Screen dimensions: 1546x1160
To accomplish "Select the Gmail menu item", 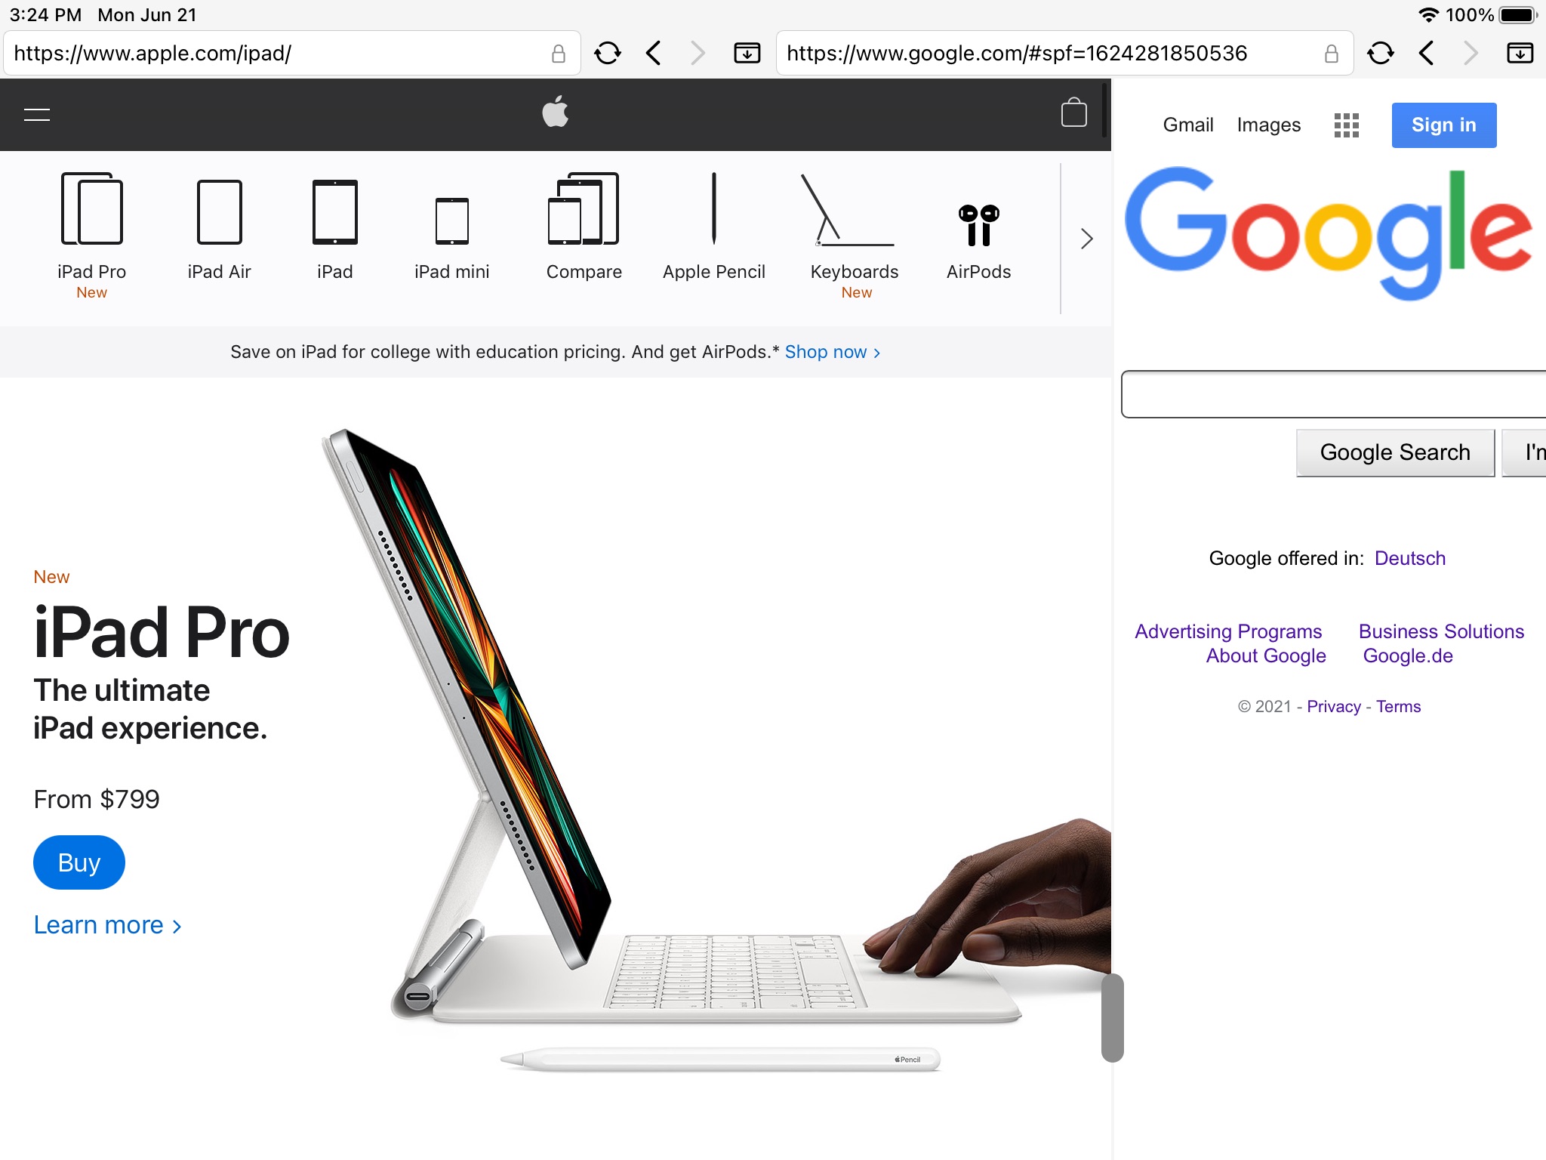I will coord(1187,125).
